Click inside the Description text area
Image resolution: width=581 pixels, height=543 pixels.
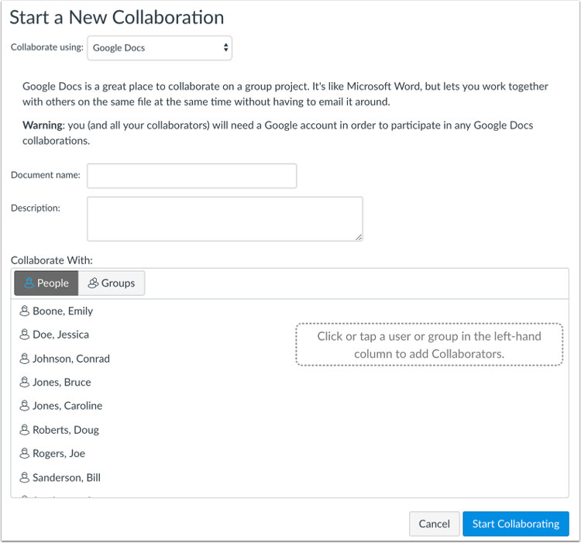[225, 218]
